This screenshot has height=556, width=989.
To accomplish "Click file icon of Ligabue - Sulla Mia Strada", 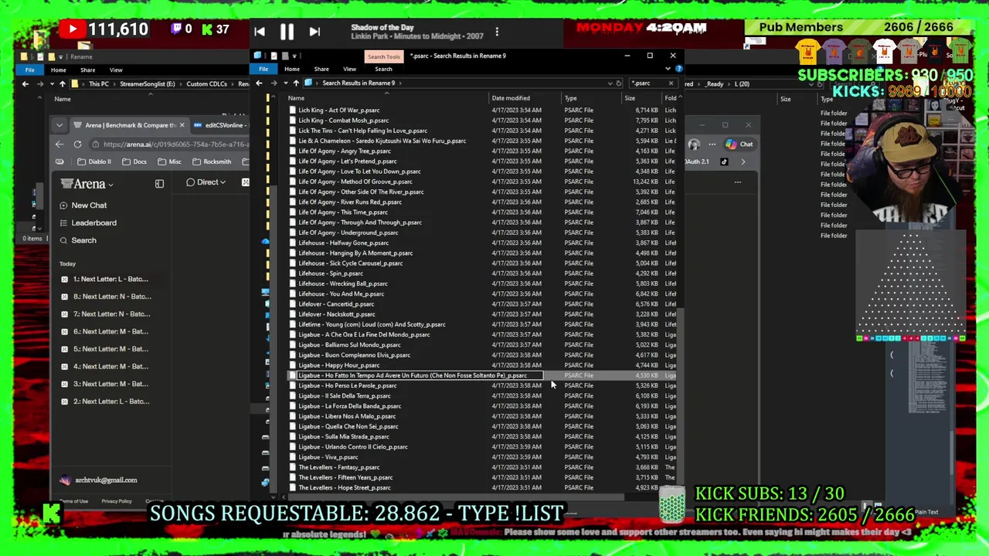I will pyautogui.click(x=292, y=436).
